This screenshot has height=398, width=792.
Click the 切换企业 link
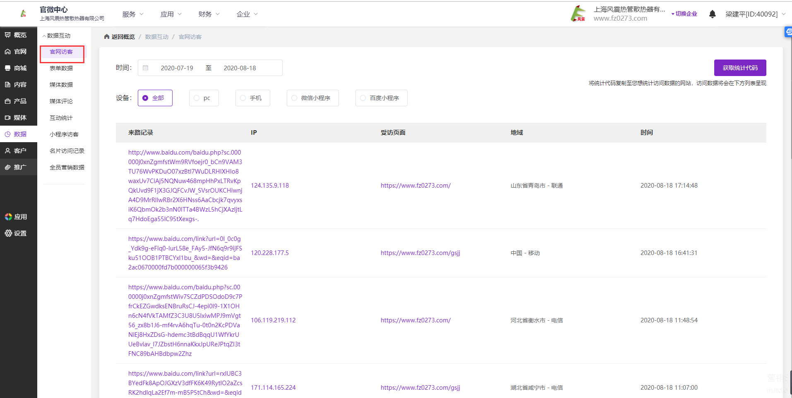tap(686, 14)
